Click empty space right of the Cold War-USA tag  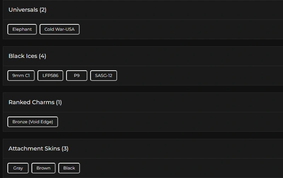(177, 29)
